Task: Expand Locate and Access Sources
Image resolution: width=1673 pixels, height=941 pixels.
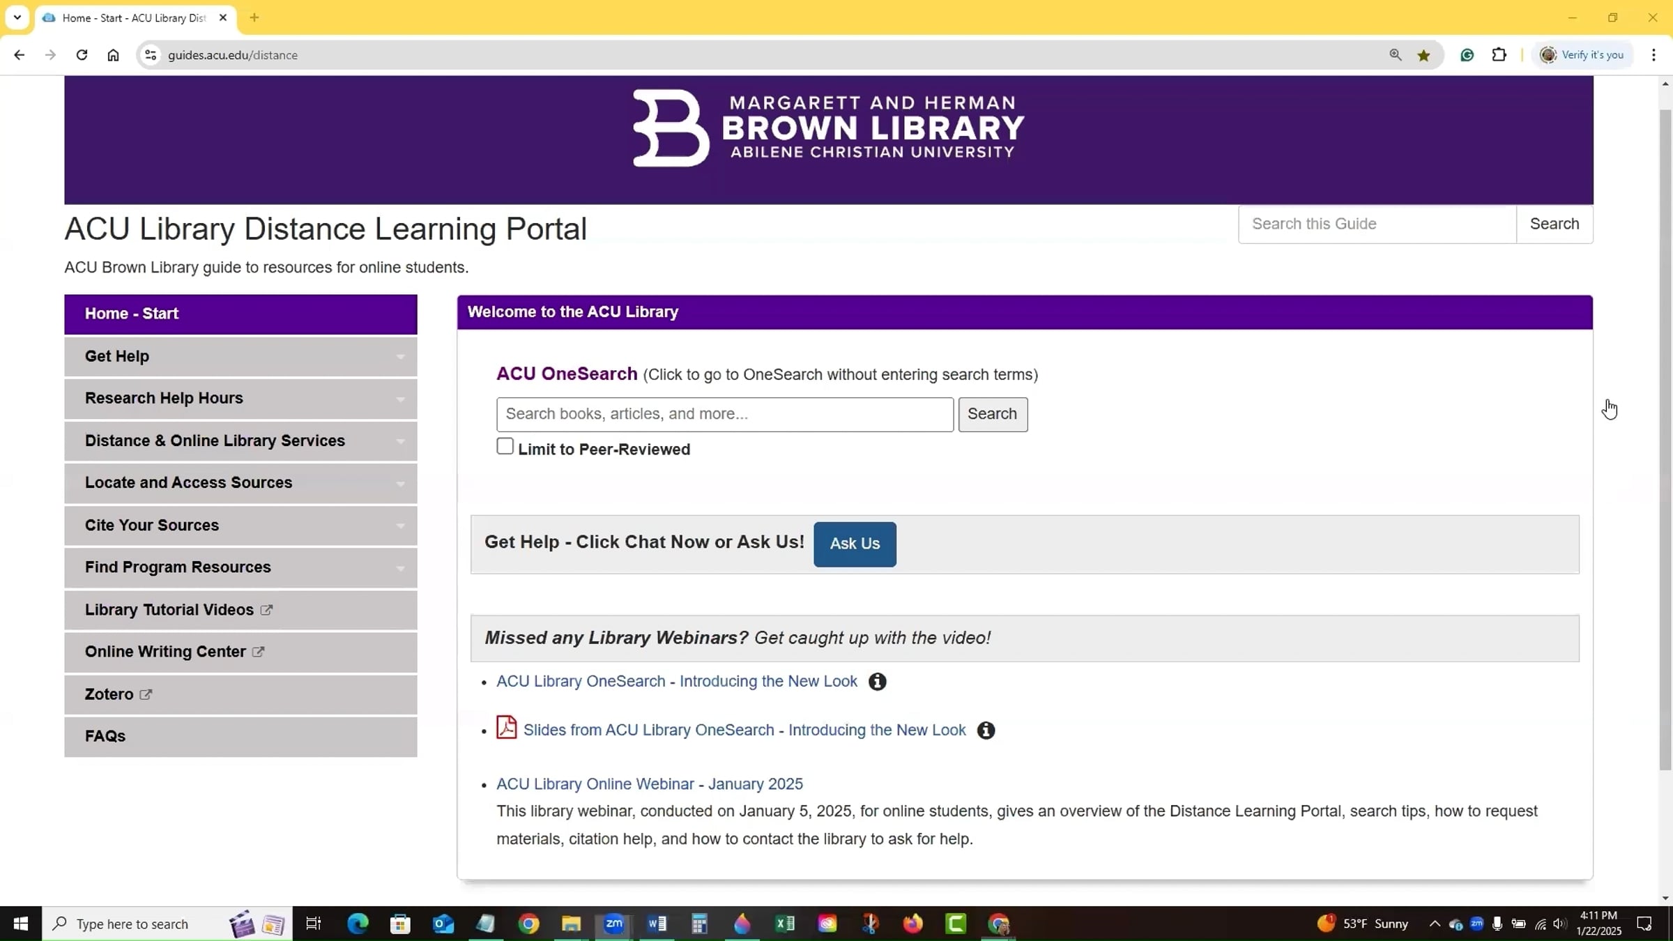Action: (240, 483)
